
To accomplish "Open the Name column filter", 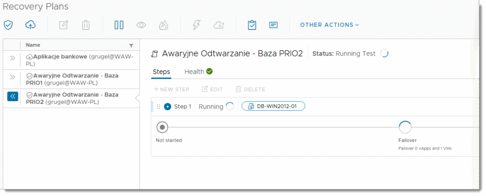I will click(131, 46).
